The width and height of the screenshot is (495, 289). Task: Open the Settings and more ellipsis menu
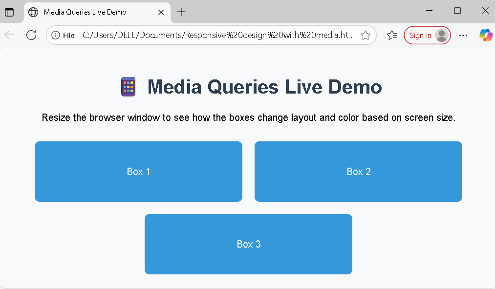tap(463, 35)
